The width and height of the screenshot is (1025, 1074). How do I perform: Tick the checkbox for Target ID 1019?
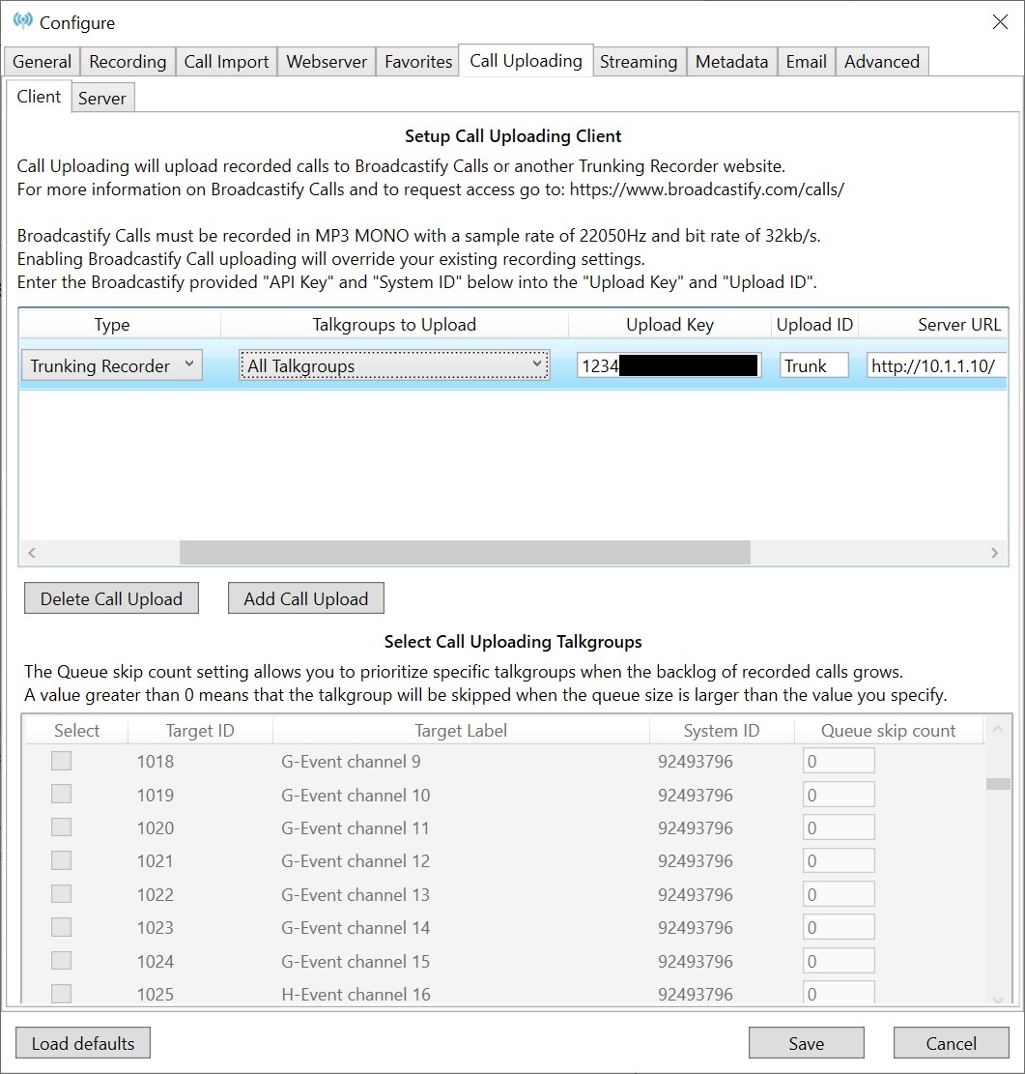point(62,795)
